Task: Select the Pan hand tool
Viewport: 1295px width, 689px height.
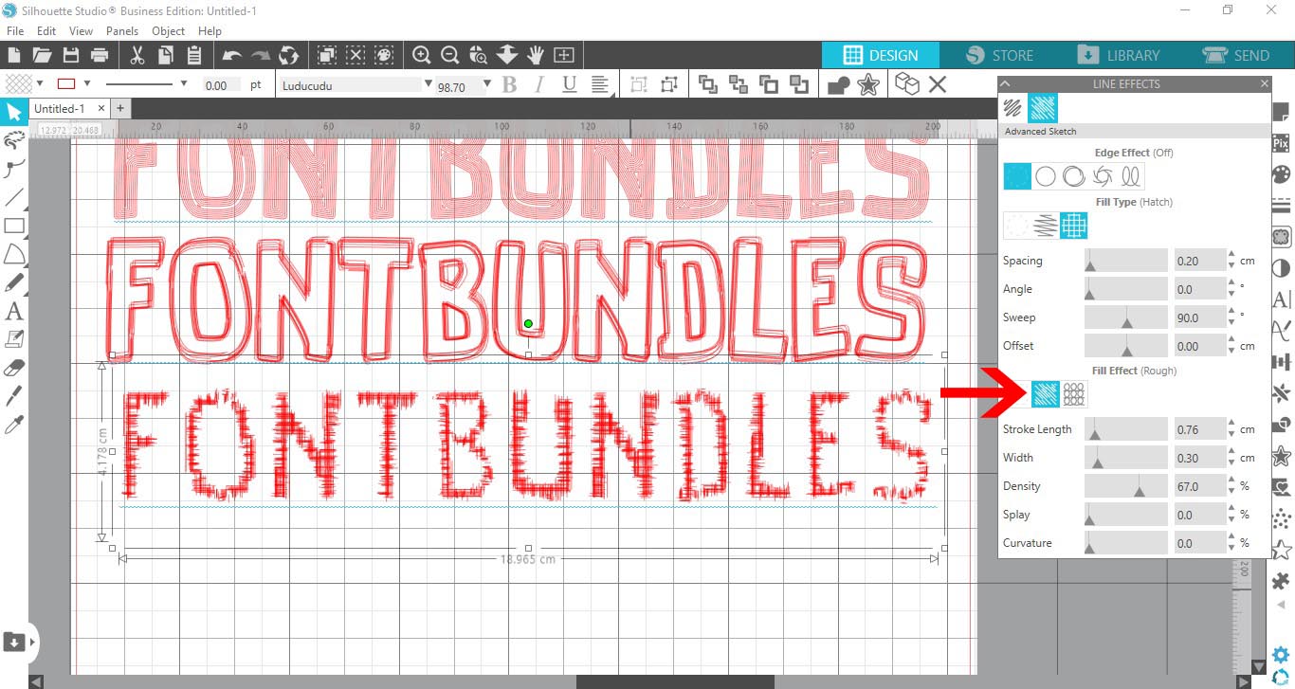Action: click(x=535, y=55)
